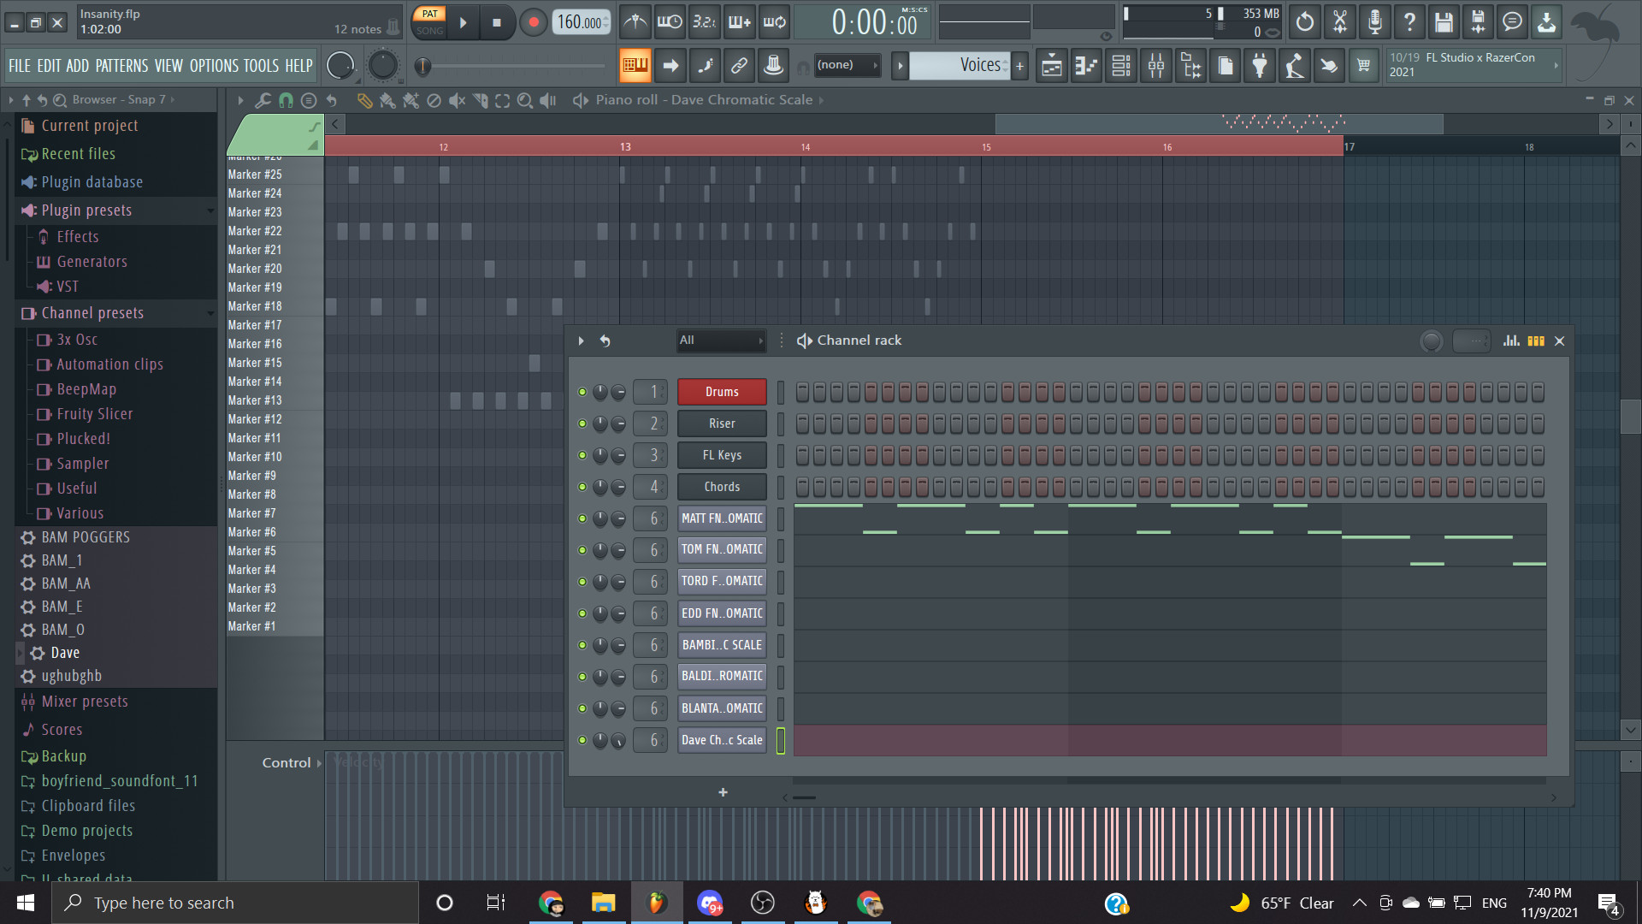Mute the Drums channel LED in the channel rack
This screenshot has height=924, width=1642.
tap(582, 392)
